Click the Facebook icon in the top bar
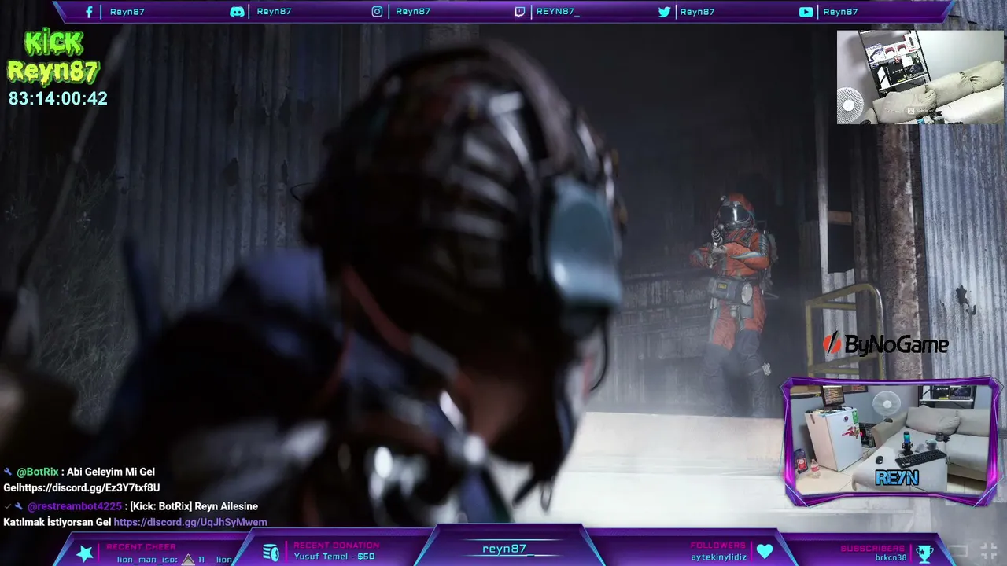This screenshot has height=566, width=1007. [x=89, y=12]
